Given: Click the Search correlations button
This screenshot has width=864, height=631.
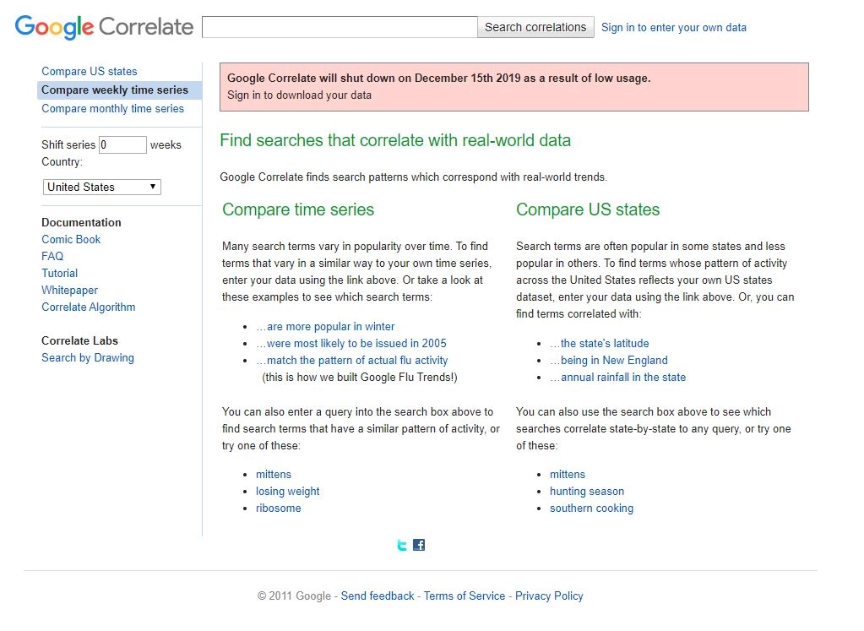Looking at the screenshot, I should 535,27.
